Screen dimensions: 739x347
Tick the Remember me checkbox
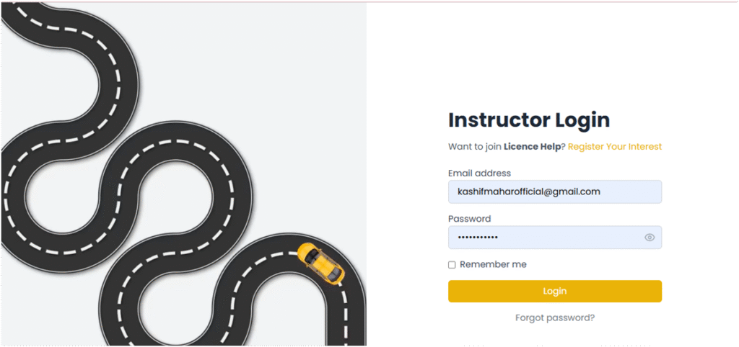[452, 265]
